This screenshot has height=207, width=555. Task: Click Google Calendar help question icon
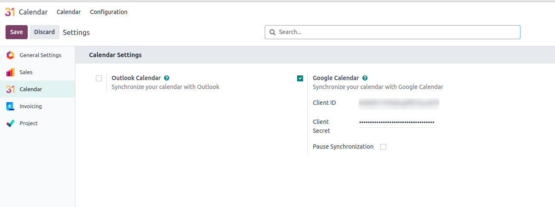click(365, 78)
